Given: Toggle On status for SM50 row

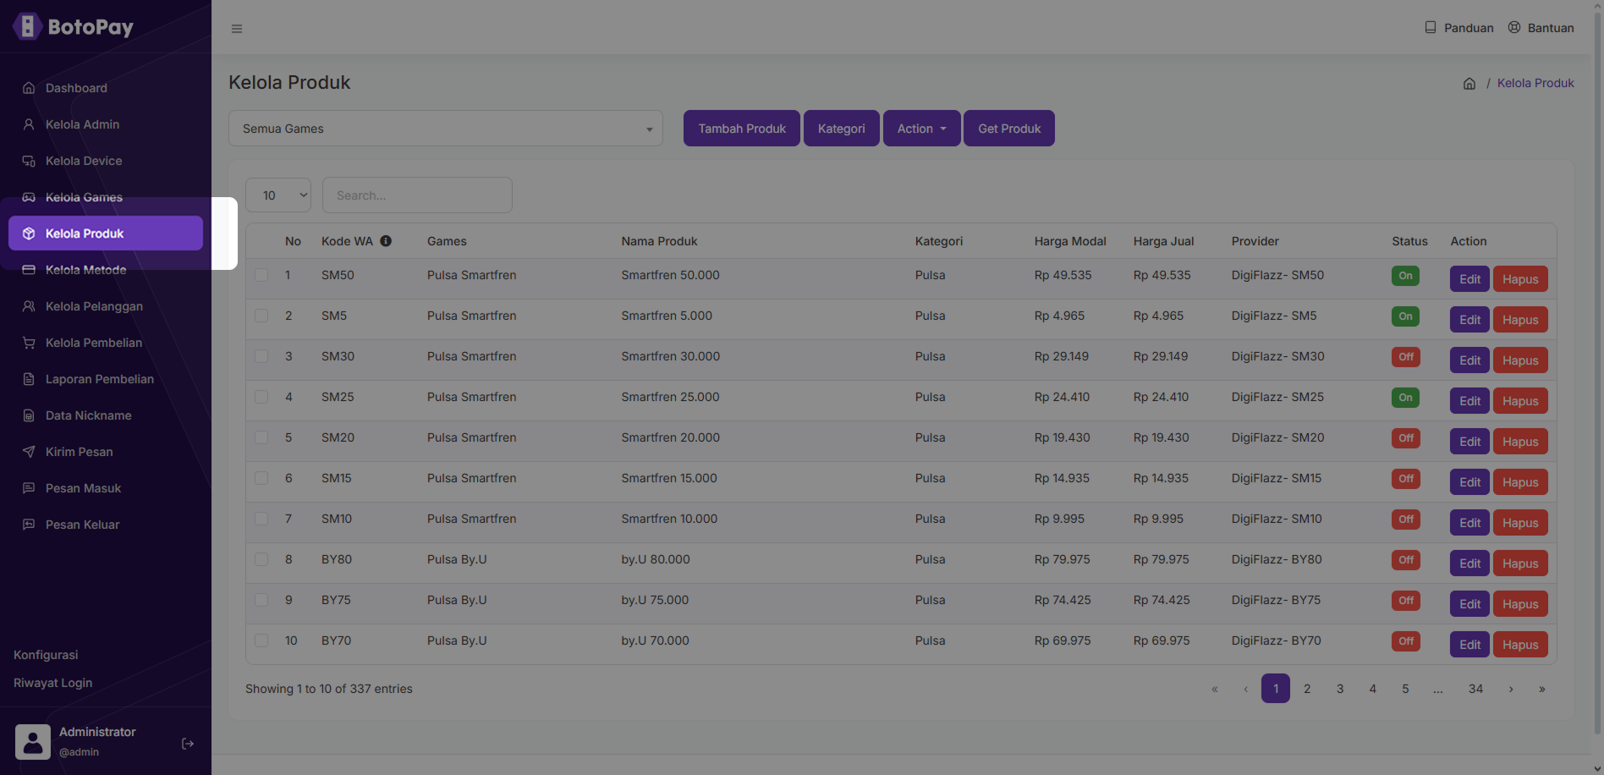Looking at the screenshot, I should coord(1405,276).
